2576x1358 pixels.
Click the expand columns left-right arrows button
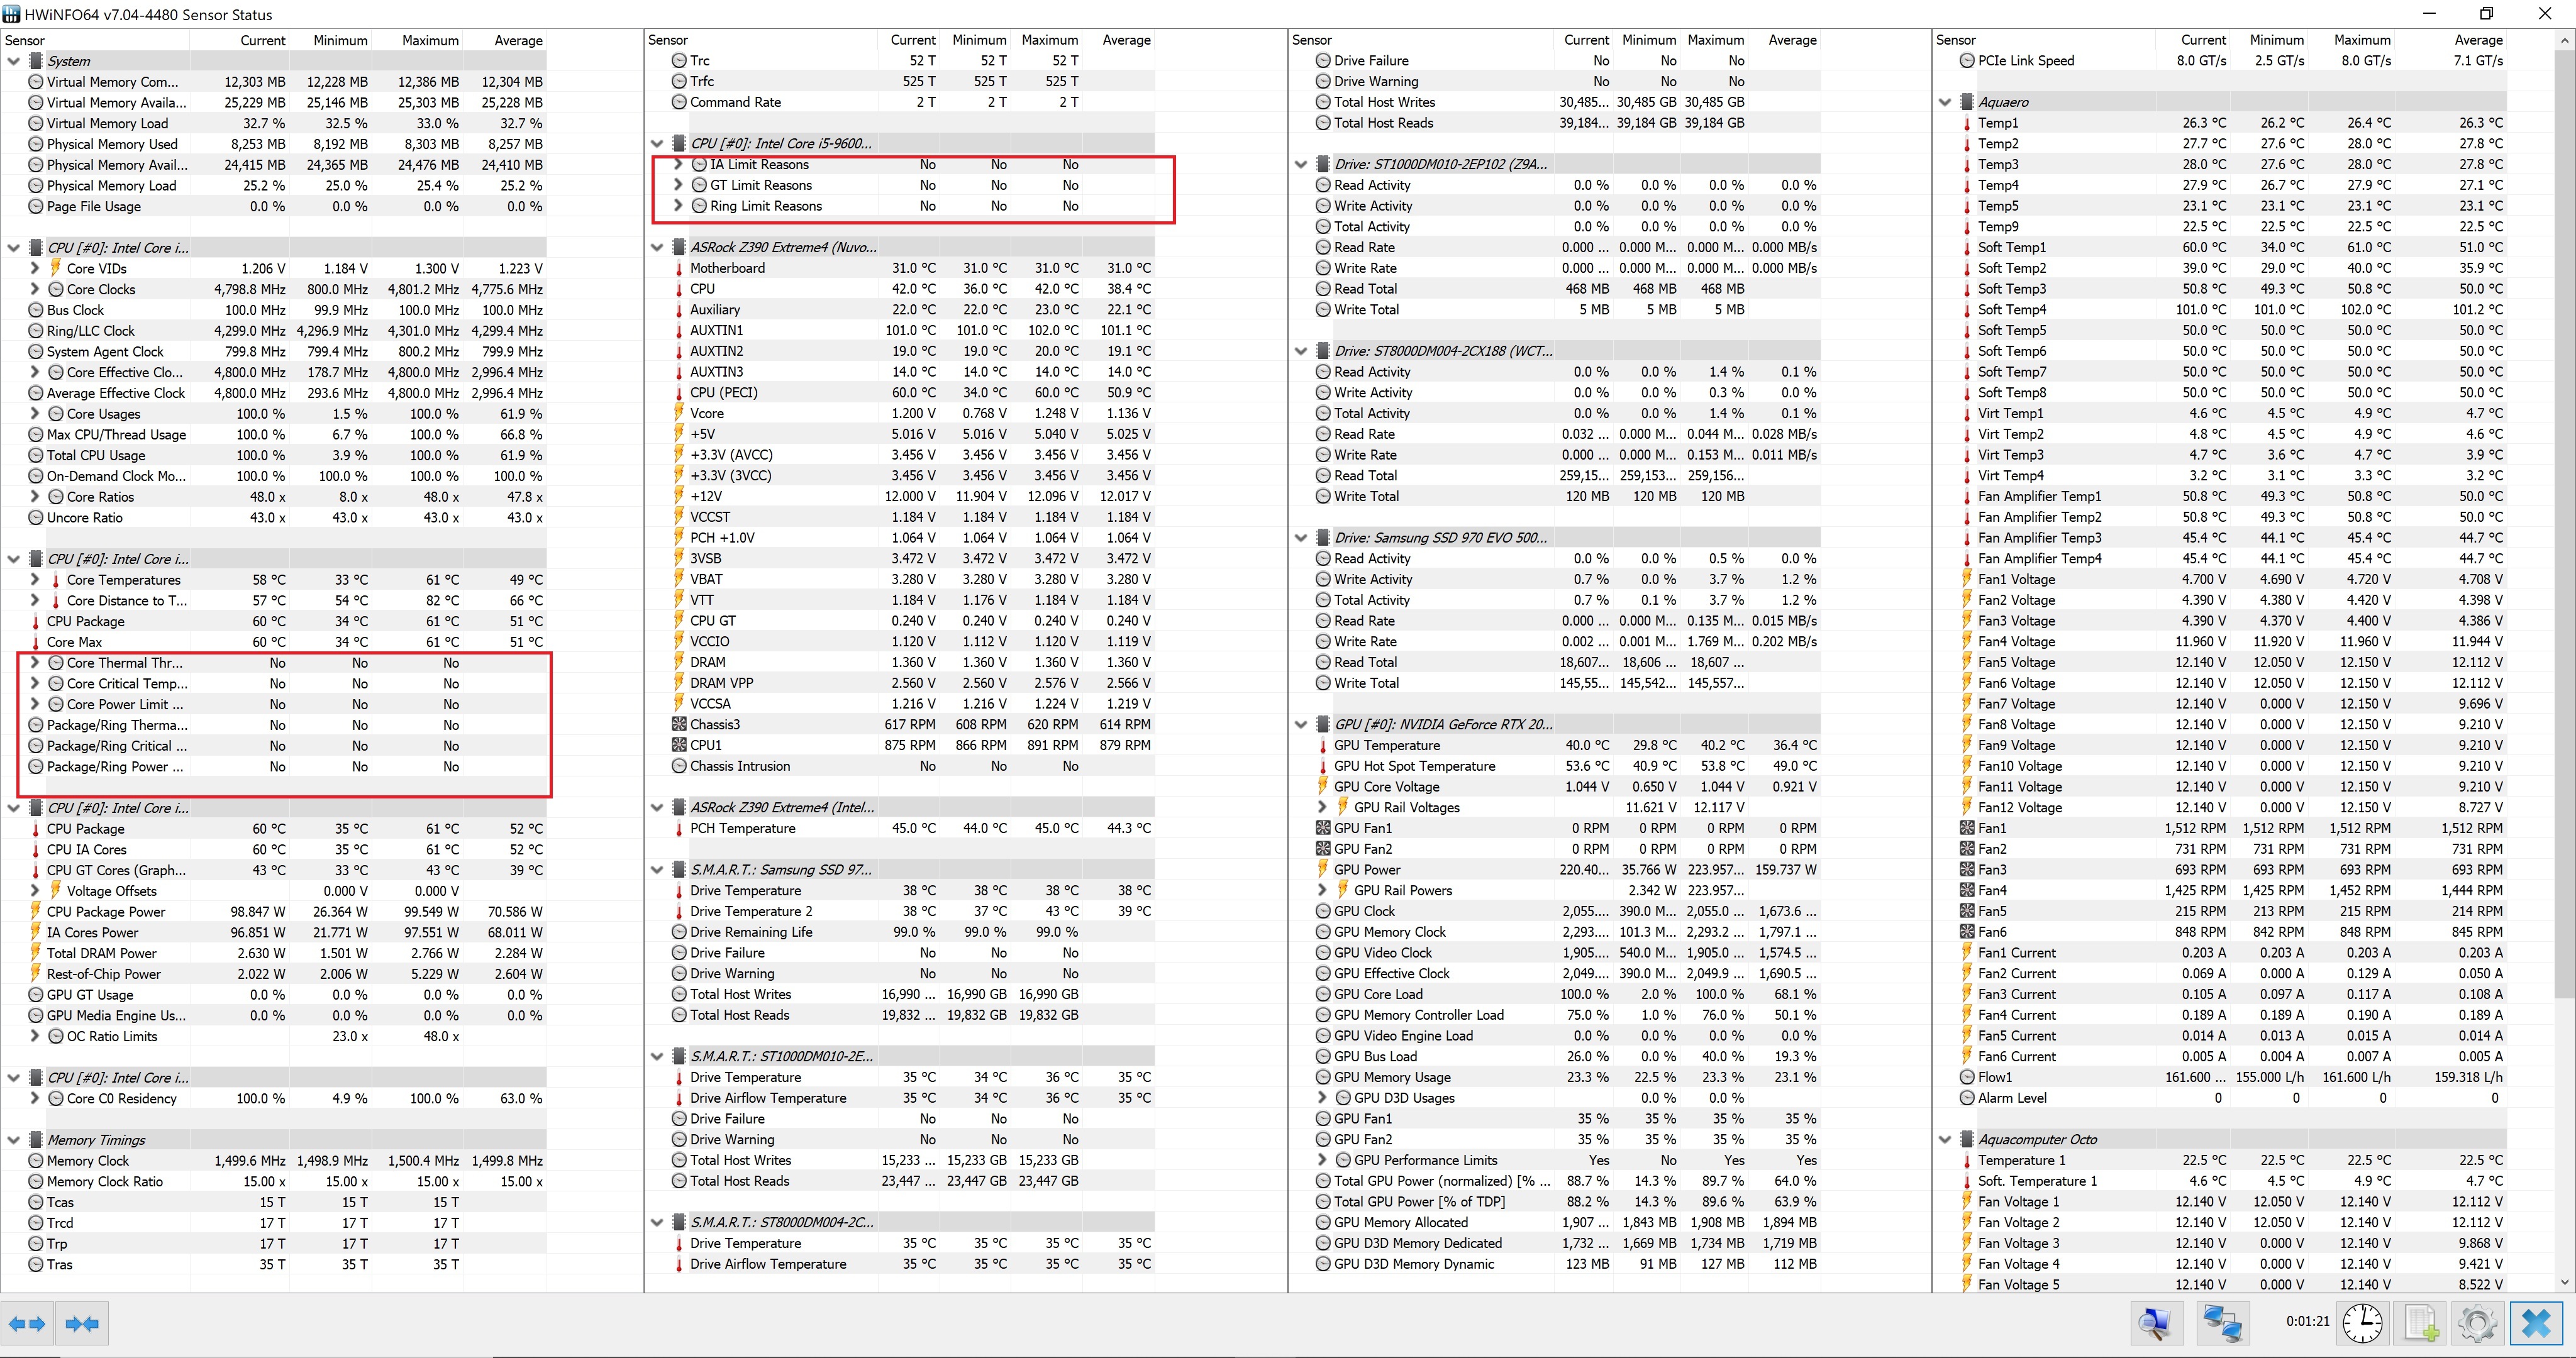click(27, 1324)
